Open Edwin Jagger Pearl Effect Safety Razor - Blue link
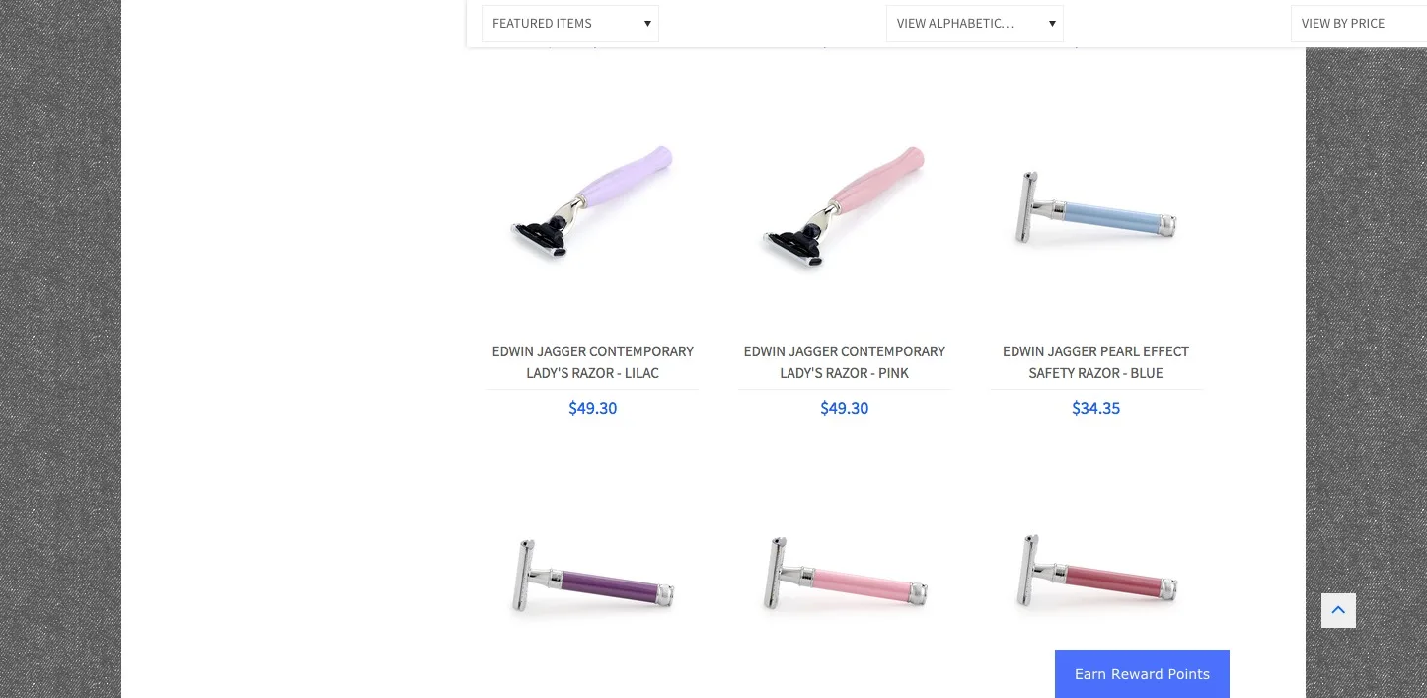 (x=1095, y=362)
